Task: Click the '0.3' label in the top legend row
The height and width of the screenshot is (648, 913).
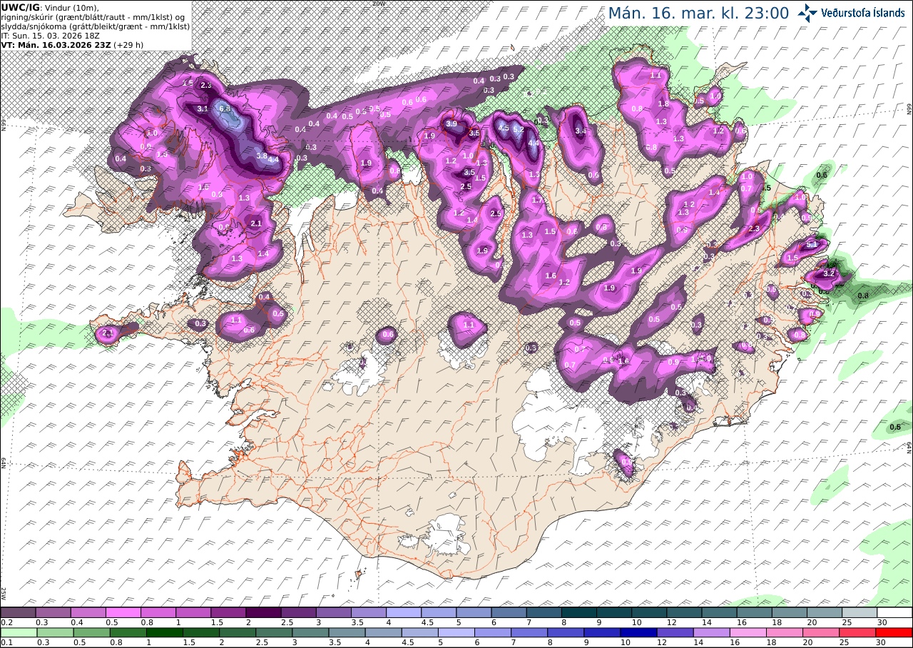Action: [x=42, y=622]
